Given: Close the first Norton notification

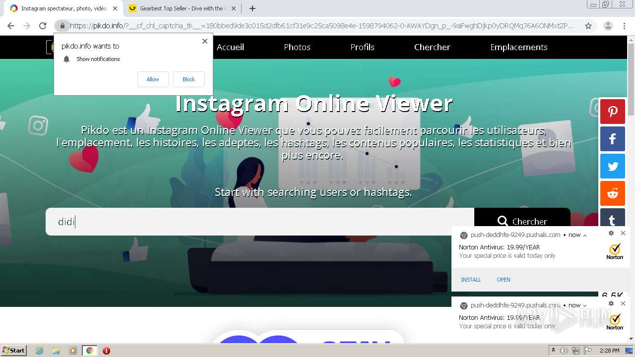Looking at the screenshot, I should pos(623,233).
